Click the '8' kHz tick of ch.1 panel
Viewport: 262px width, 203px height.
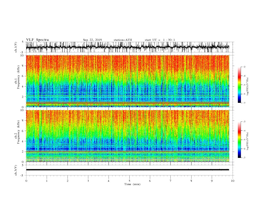coord(23,66)
